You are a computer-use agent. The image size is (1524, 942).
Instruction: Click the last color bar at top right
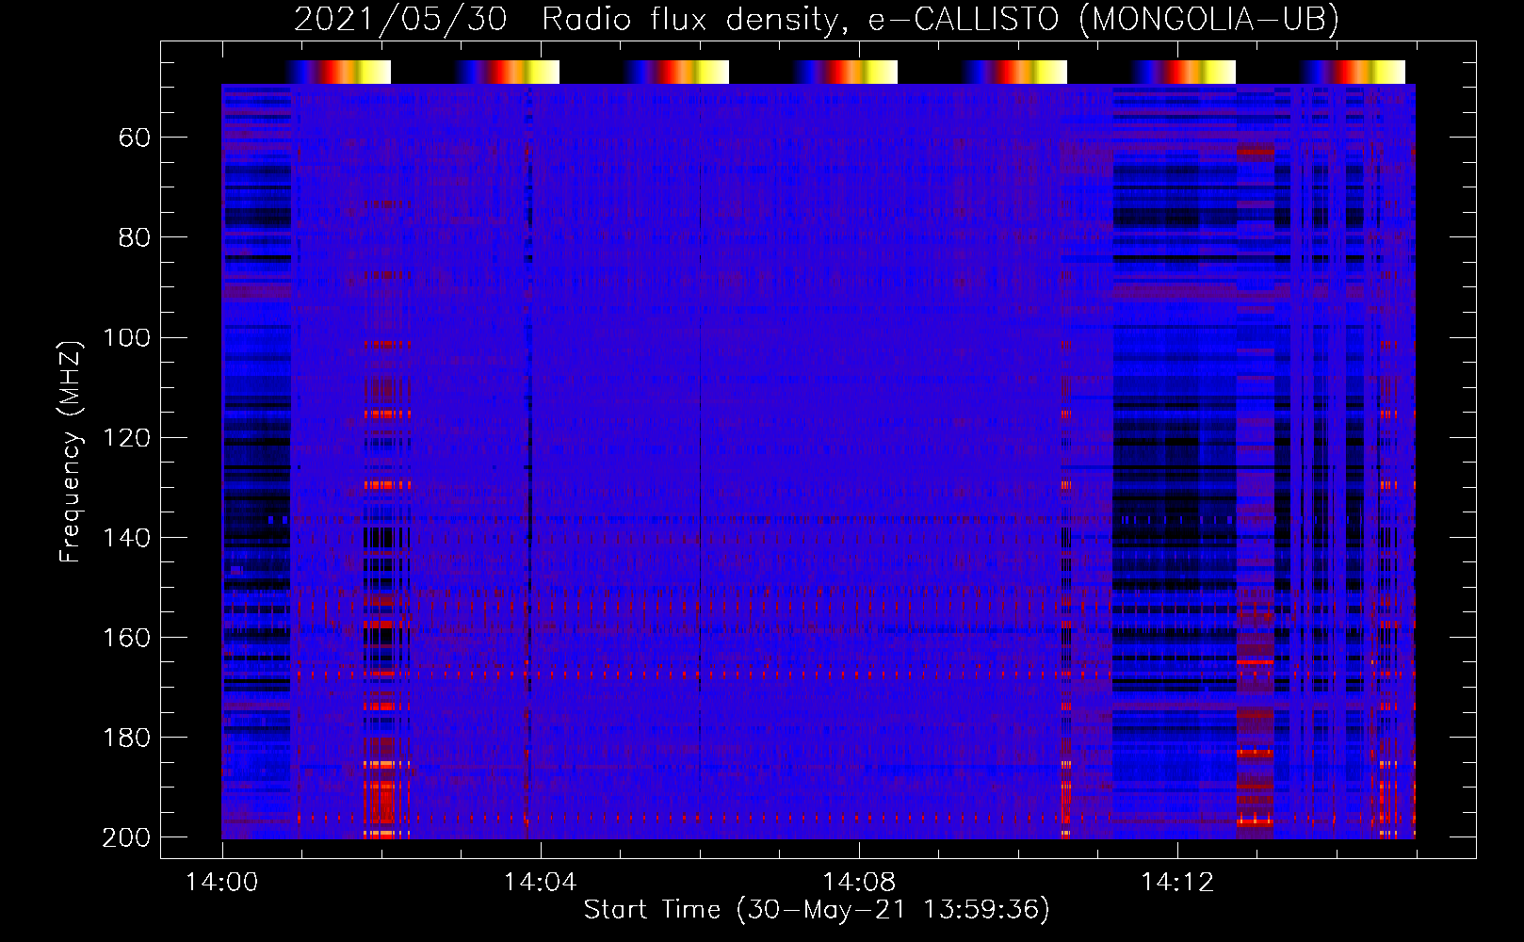[1354, 73]
